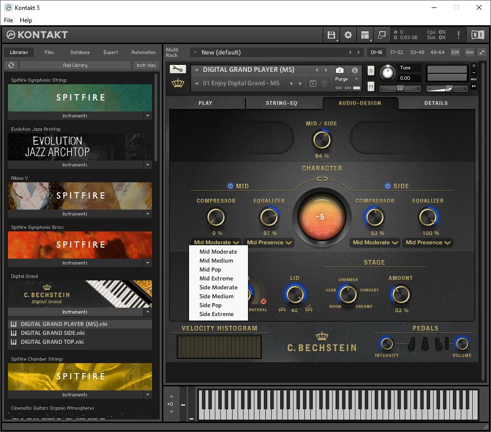Click the character link chain icon
Image resolution: width=491 pixels, height=432 pixels.
click(x=322, y=179)
